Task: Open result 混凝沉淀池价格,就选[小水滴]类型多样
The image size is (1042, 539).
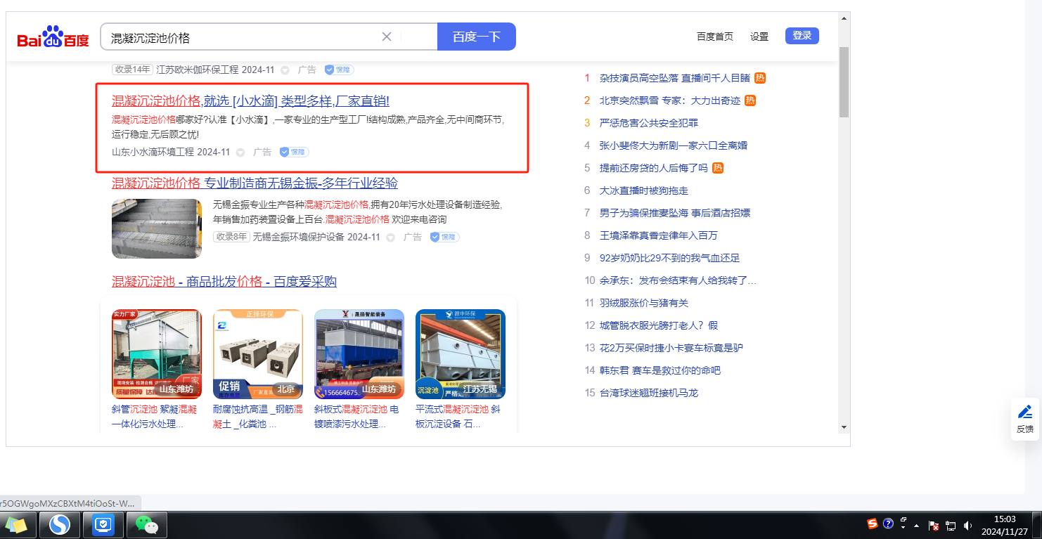Action: click(x=250, y=100)
